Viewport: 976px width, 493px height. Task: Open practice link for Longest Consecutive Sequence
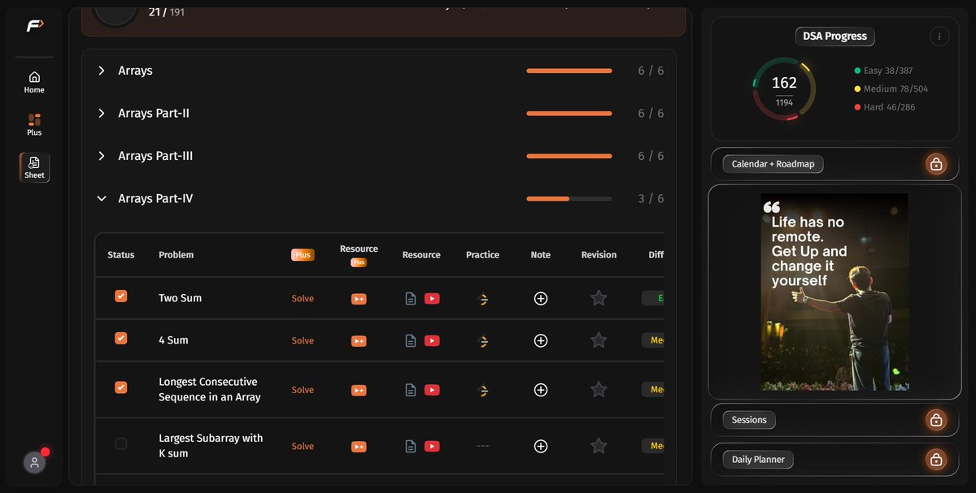(483, 391)
